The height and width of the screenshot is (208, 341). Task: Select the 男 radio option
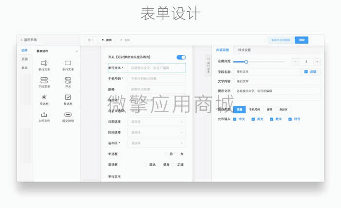166,154
